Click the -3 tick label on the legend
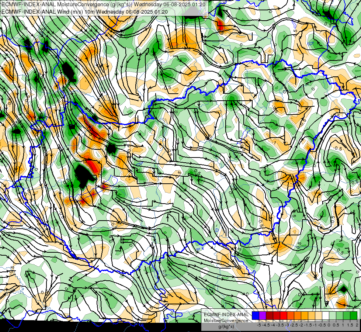Screen dimensions: 361x332 point(287,325)
